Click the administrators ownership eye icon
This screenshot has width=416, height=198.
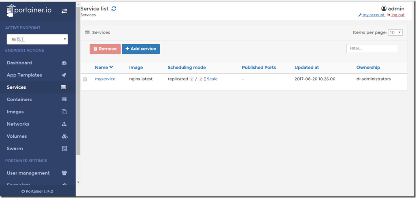pos(359,79)
